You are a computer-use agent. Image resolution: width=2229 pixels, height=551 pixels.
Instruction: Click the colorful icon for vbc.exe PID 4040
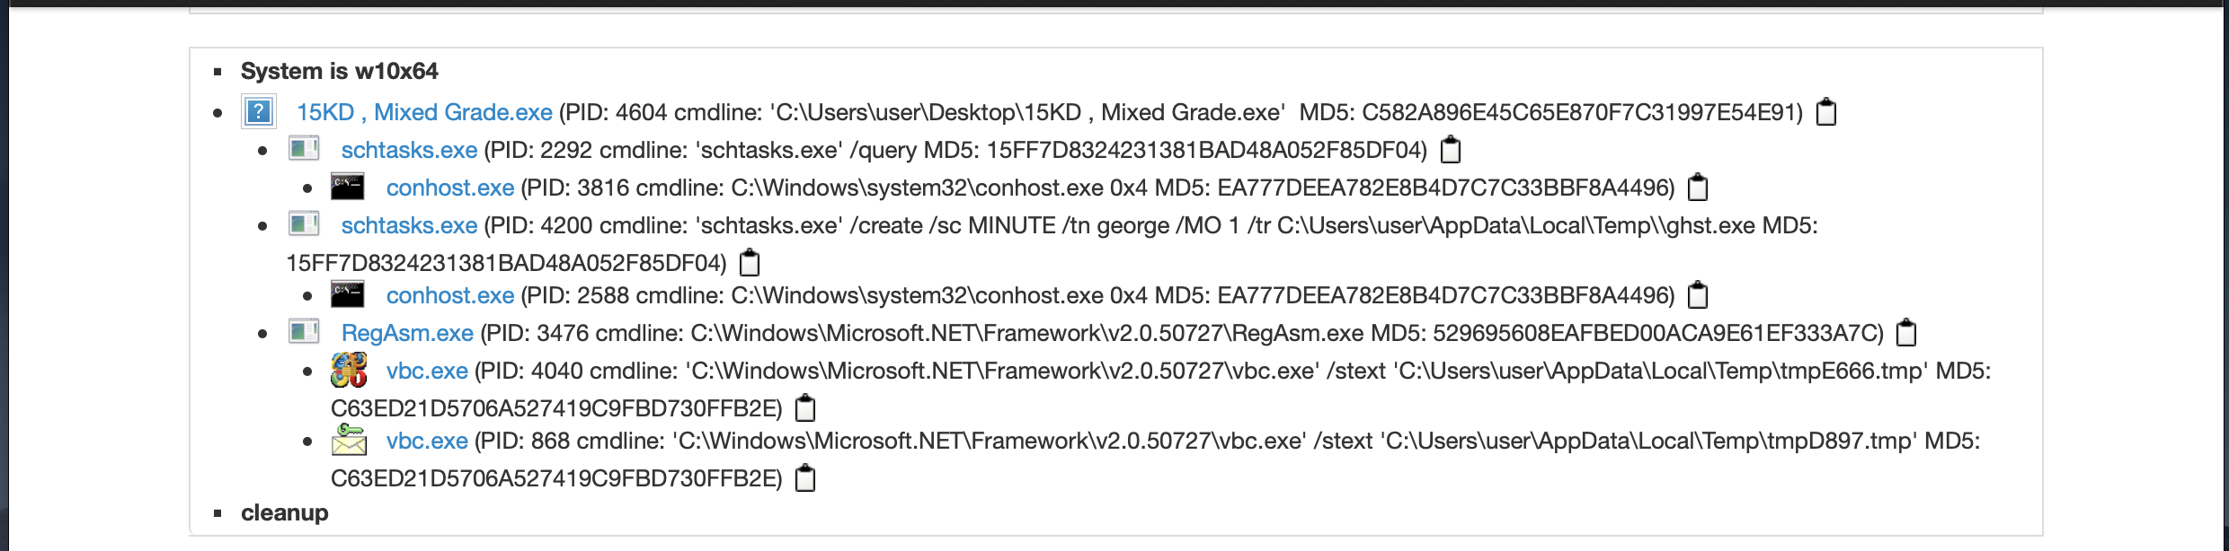(349, 370)
